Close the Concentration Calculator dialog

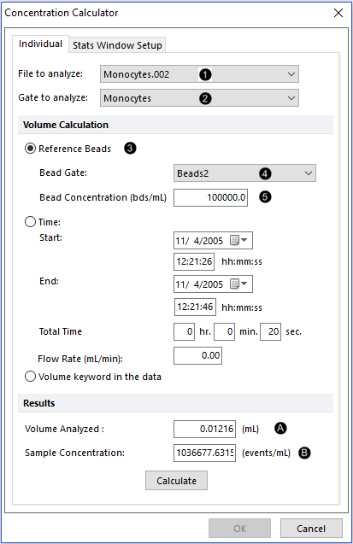338,13
